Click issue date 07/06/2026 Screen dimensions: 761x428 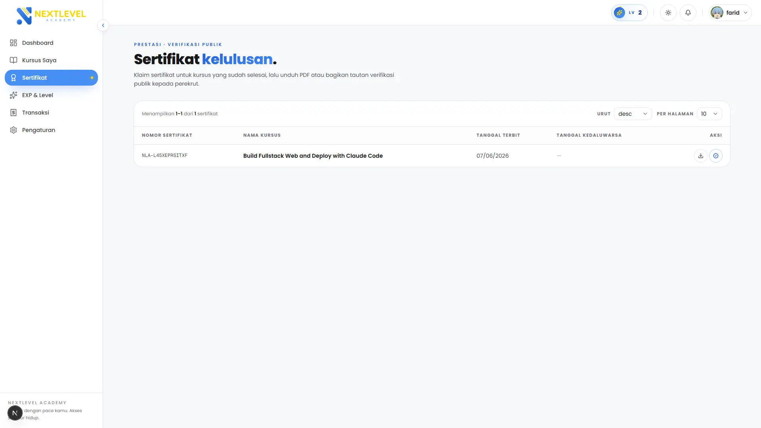[493, 156]
